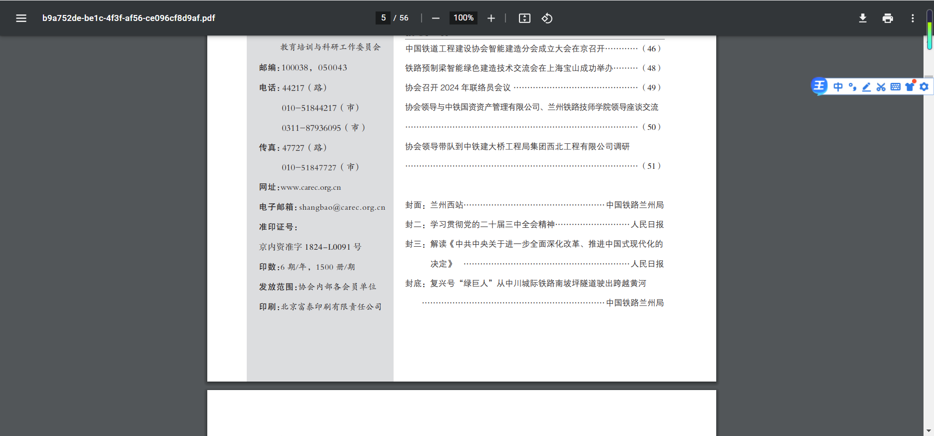Click the page number field
The height and width of the screenshot is (436, 934).
[383, 18]
